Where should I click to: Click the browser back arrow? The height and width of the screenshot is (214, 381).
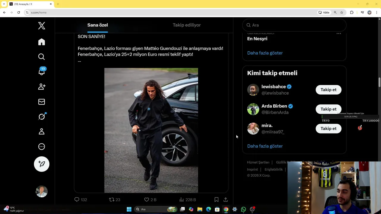(x=4, y=12)
